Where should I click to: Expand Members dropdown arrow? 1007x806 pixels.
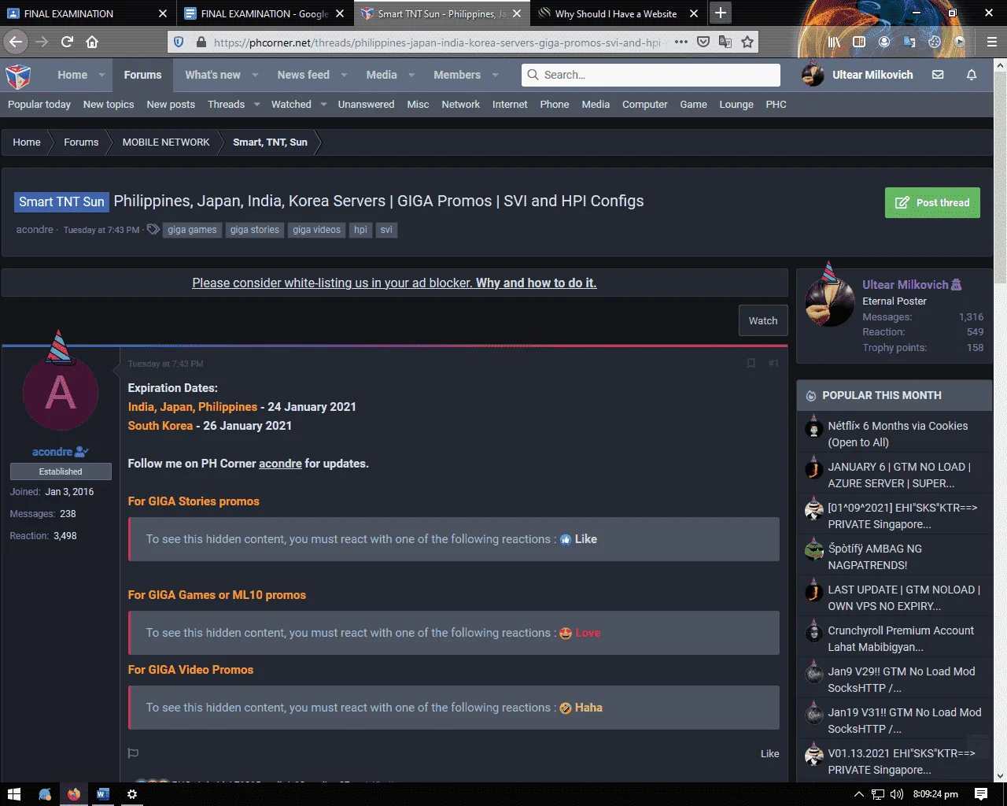pos(495,76)
